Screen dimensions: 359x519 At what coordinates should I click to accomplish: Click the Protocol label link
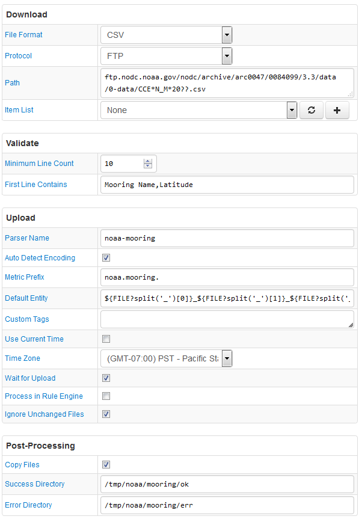point(18,56)
